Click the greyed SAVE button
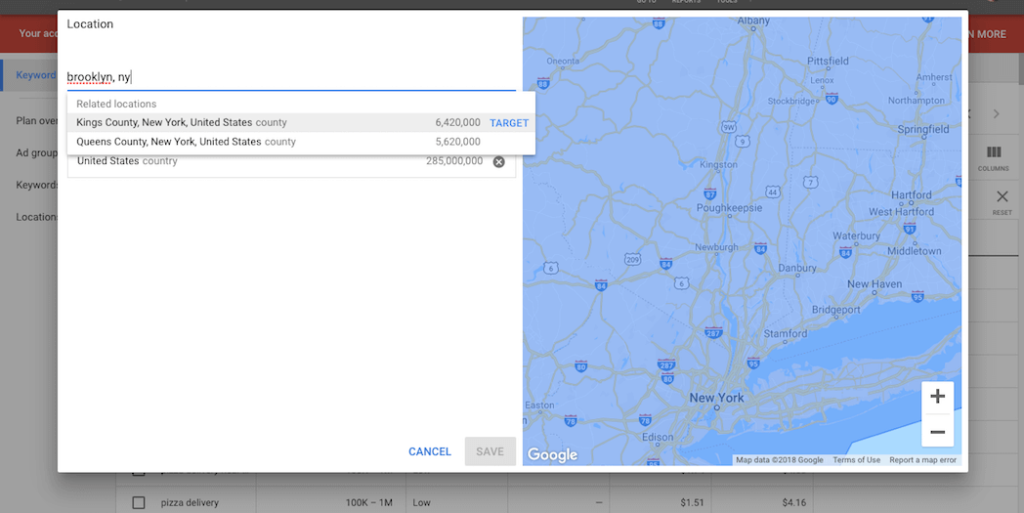 490,451
